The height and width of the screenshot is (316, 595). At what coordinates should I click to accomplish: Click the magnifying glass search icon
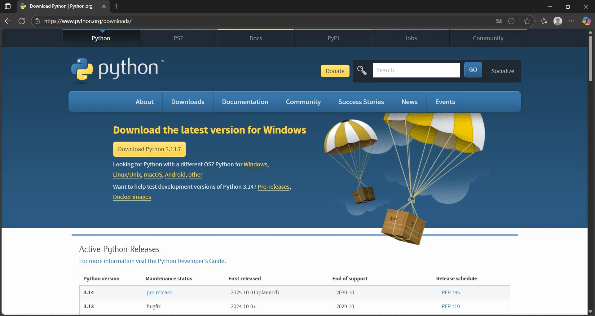pos(362,70)
